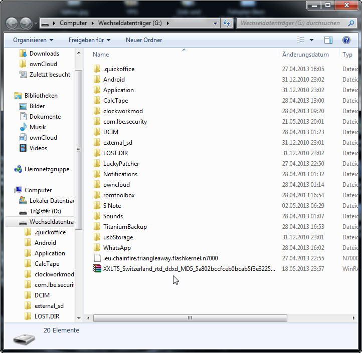Viewport: 362px width, 353px height.
Task: Click the Back navigation arrow button
Action: pos(12,23)
